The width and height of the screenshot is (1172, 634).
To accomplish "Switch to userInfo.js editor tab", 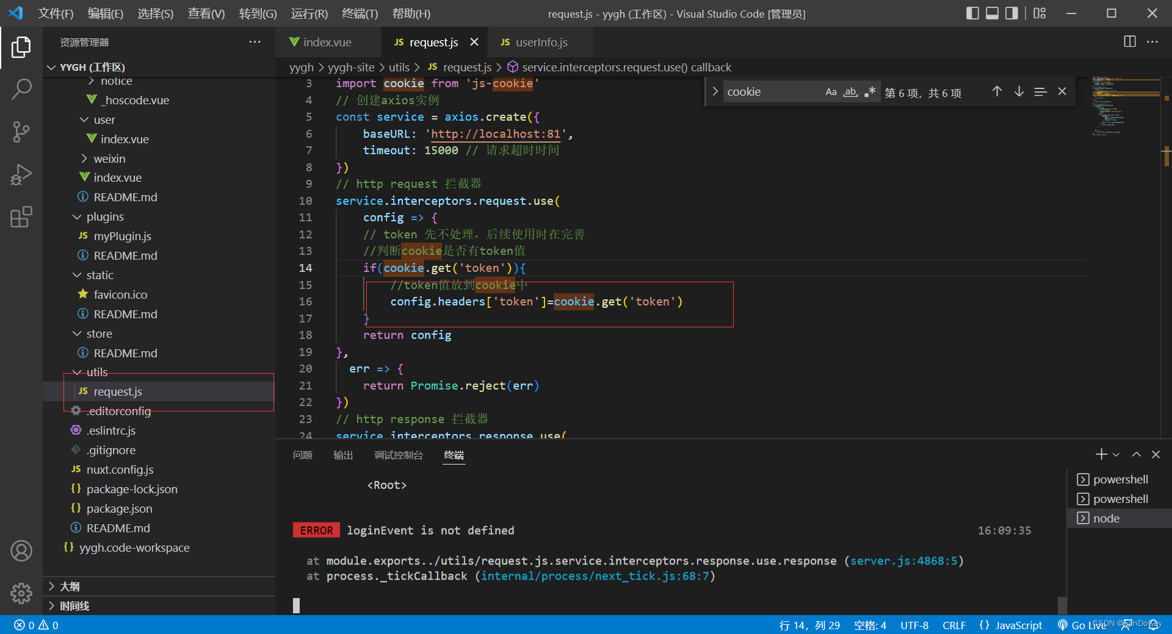I will point(541,42).
